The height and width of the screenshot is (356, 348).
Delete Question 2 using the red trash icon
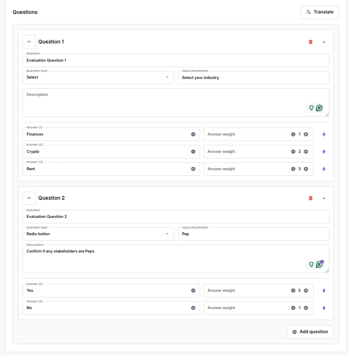point(310,198)
